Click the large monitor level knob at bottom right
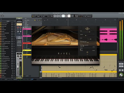 (121, 75)
